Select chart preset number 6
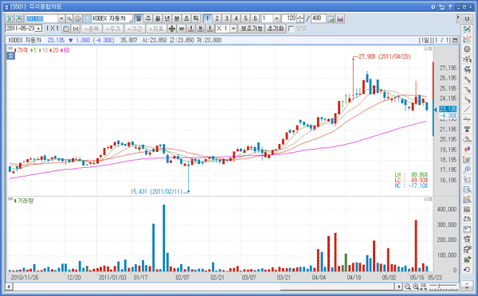Viewport: 478px width, 296px height. [255, 18]
